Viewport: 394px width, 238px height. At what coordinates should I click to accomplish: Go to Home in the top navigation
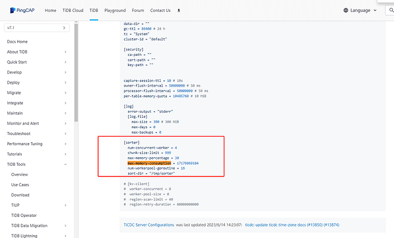coord(50,10)
